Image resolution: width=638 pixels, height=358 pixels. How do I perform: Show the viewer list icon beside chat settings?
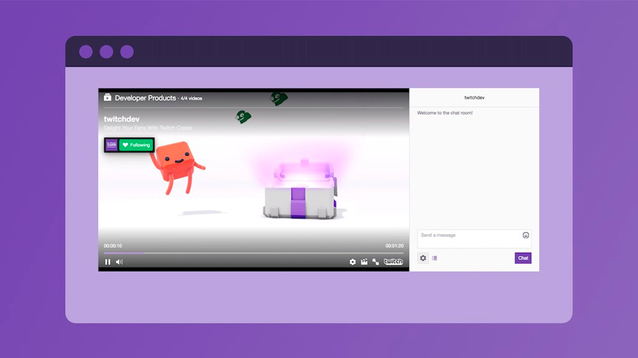tap(435, 258)
